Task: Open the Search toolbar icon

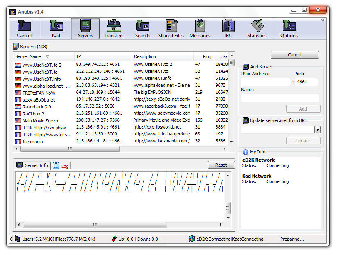Action: pos(142,29)
